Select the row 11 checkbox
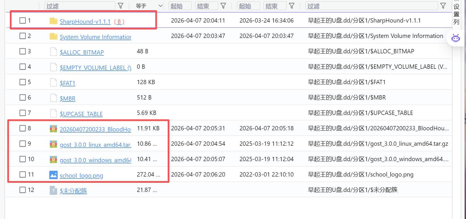This screenshot has width=466, height=219. (x=23, y=175)
